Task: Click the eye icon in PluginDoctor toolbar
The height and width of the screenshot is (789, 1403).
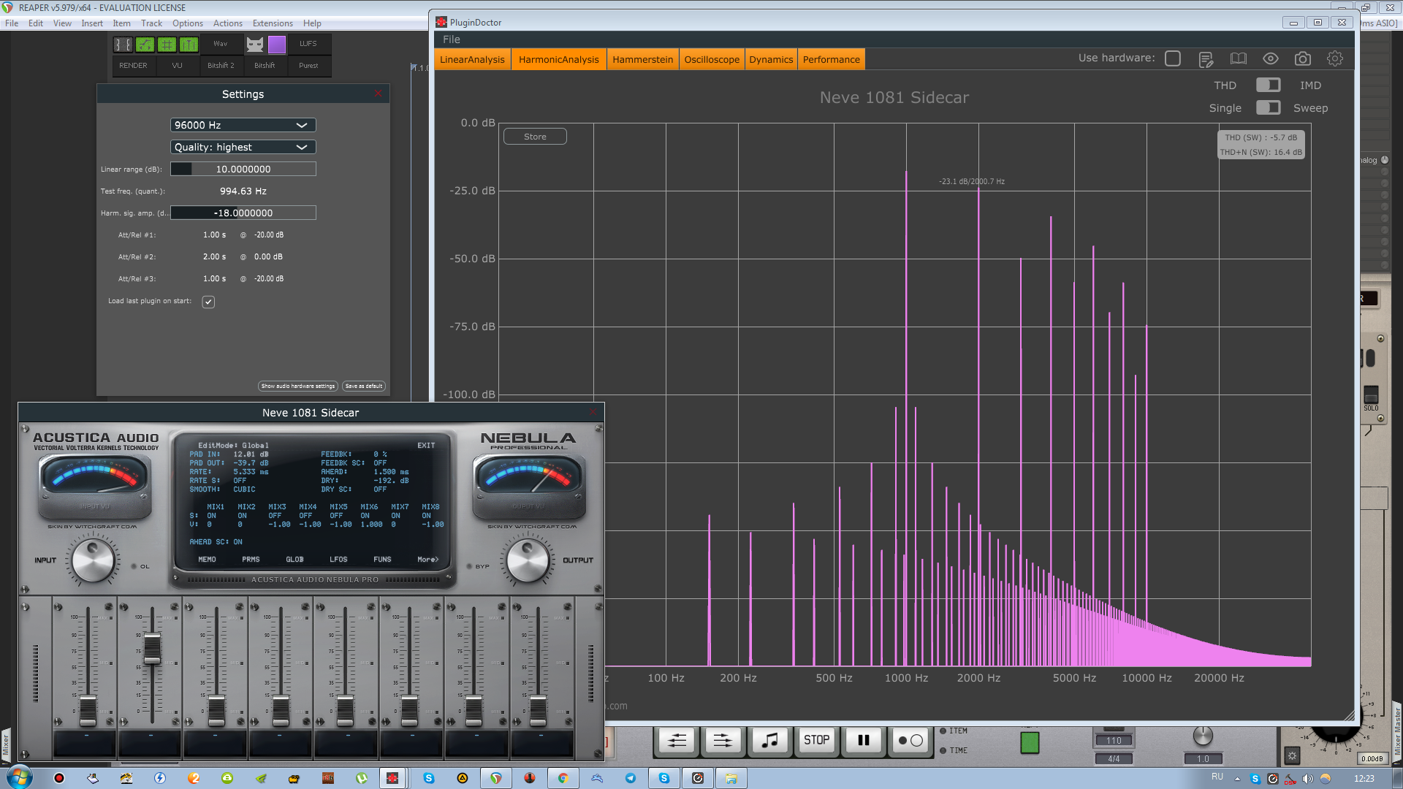Action: [1271, 58]
